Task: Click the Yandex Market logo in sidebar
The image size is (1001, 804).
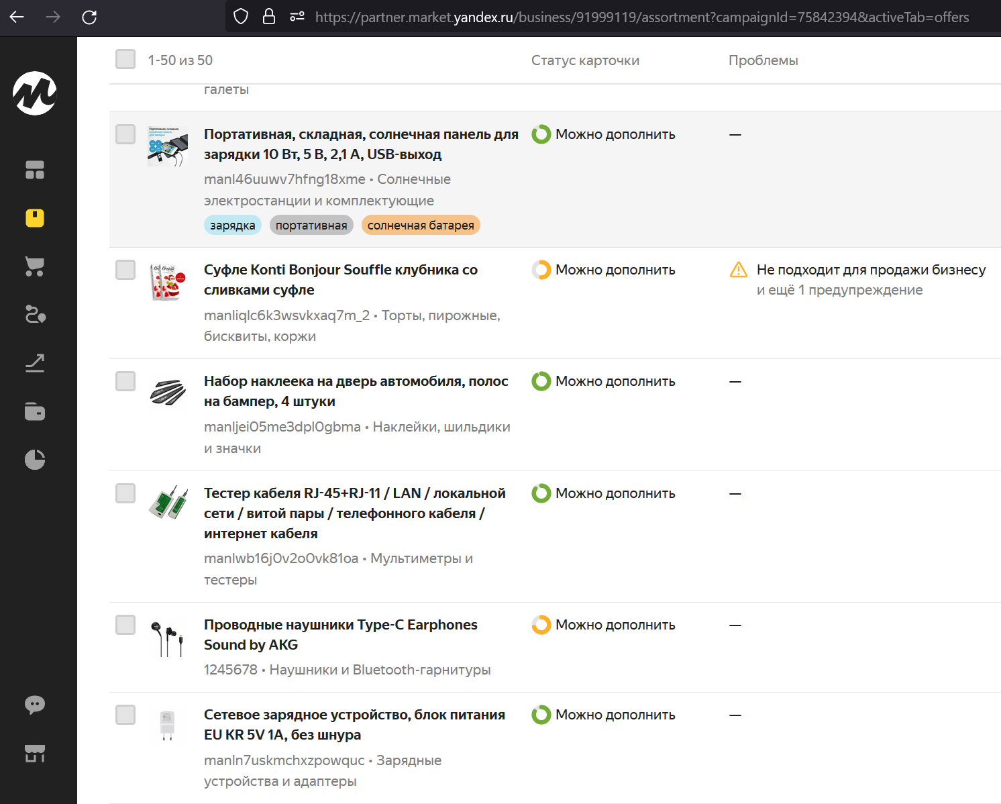Action: (x=35, y=93)
